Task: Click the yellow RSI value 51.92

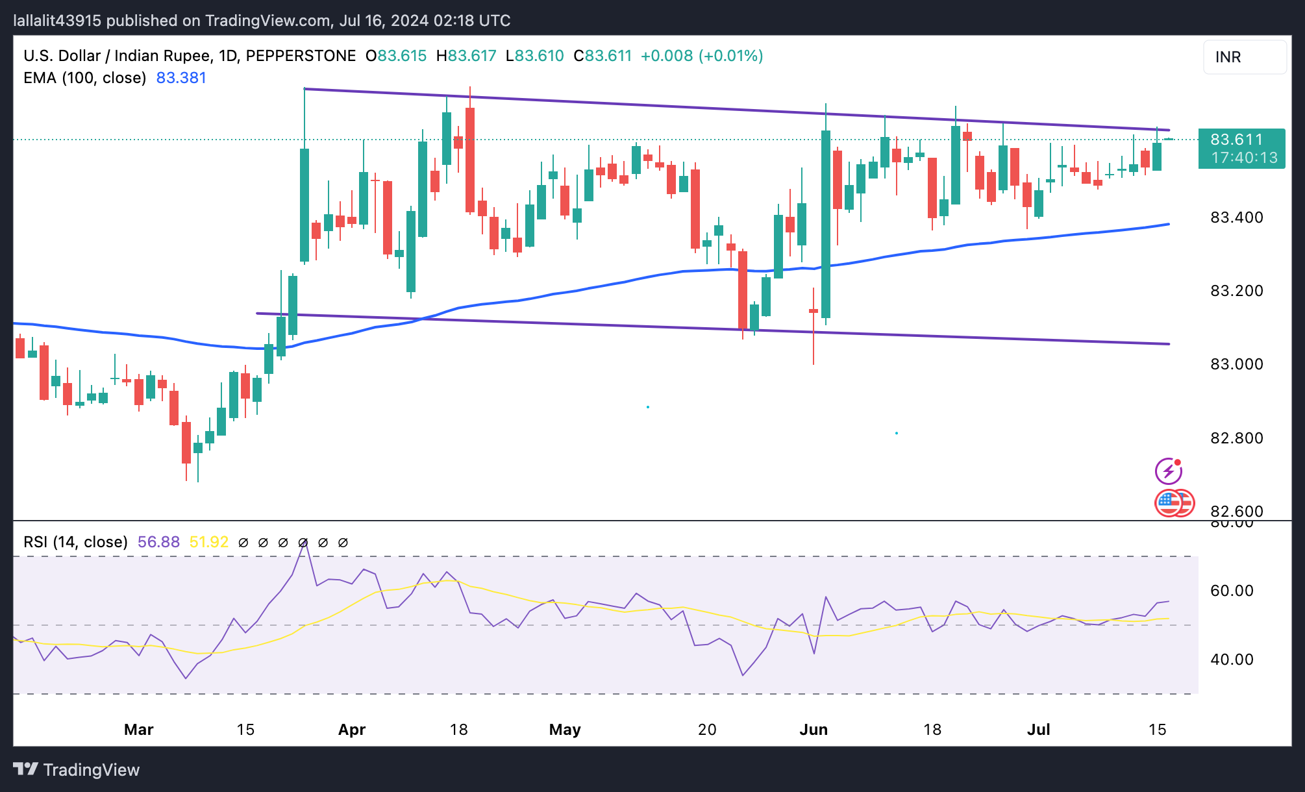Action: [208, 542]
